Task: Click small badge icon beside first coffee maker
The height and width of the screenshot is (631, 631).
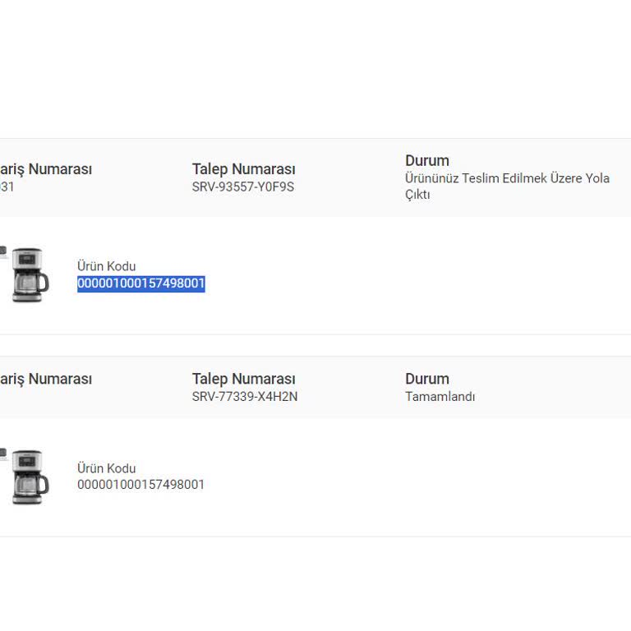Action: (x=2, y=250)
